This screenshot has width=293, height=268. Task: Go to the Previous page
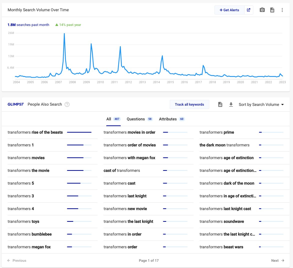tap(17, 261)
